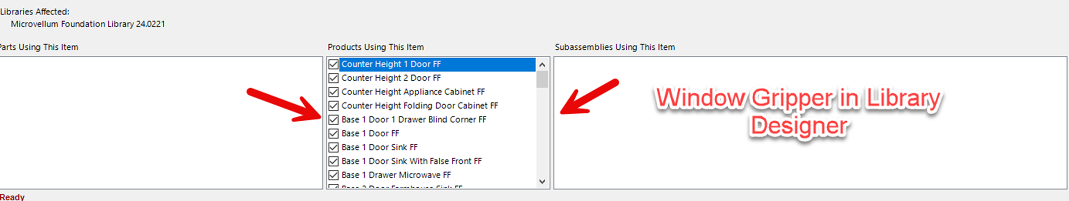Toggle Counter Height Folding Door Cabinet FF checkbox

[x=333, y=105]
